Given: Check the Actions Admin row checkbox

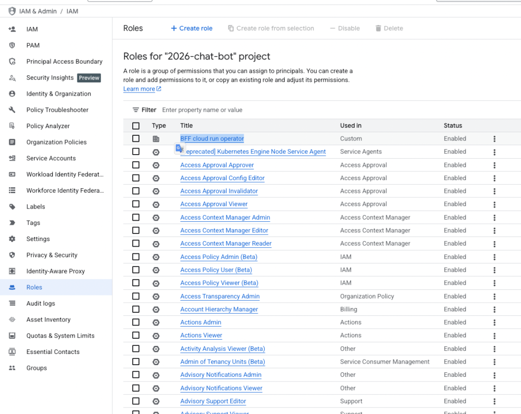Looking at the screenshot, I should tap(136, 322).
